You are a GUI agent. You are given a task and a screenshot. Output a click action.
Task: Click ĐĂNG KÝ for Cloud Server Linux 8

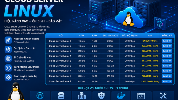pos(167,76)
